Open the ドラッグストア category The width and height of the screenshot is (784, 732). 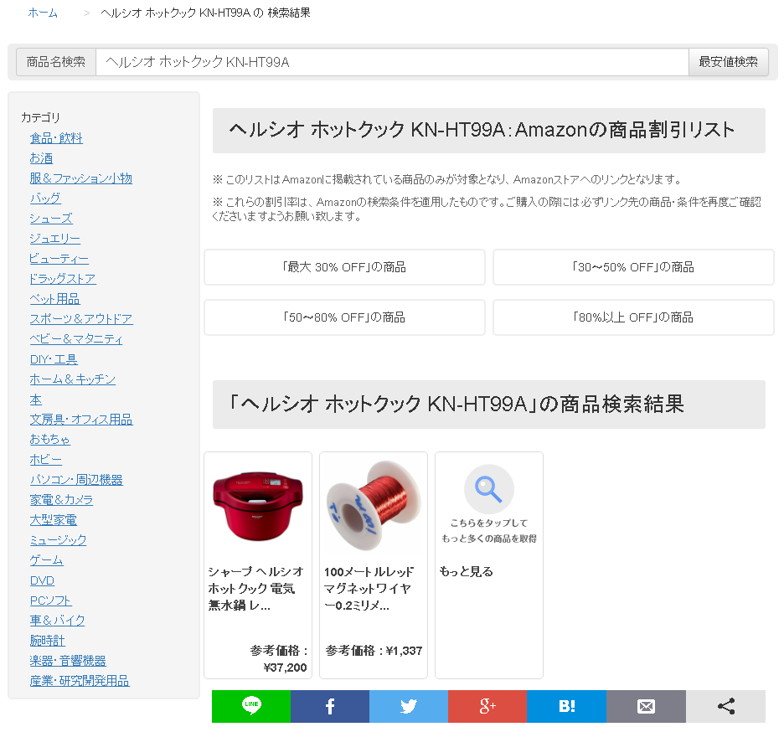pyautogui.click(x=63, y=279)
